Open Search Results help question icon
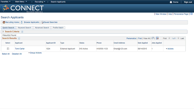Viewport: 194px width, 109px height. [x=19, y=38]
